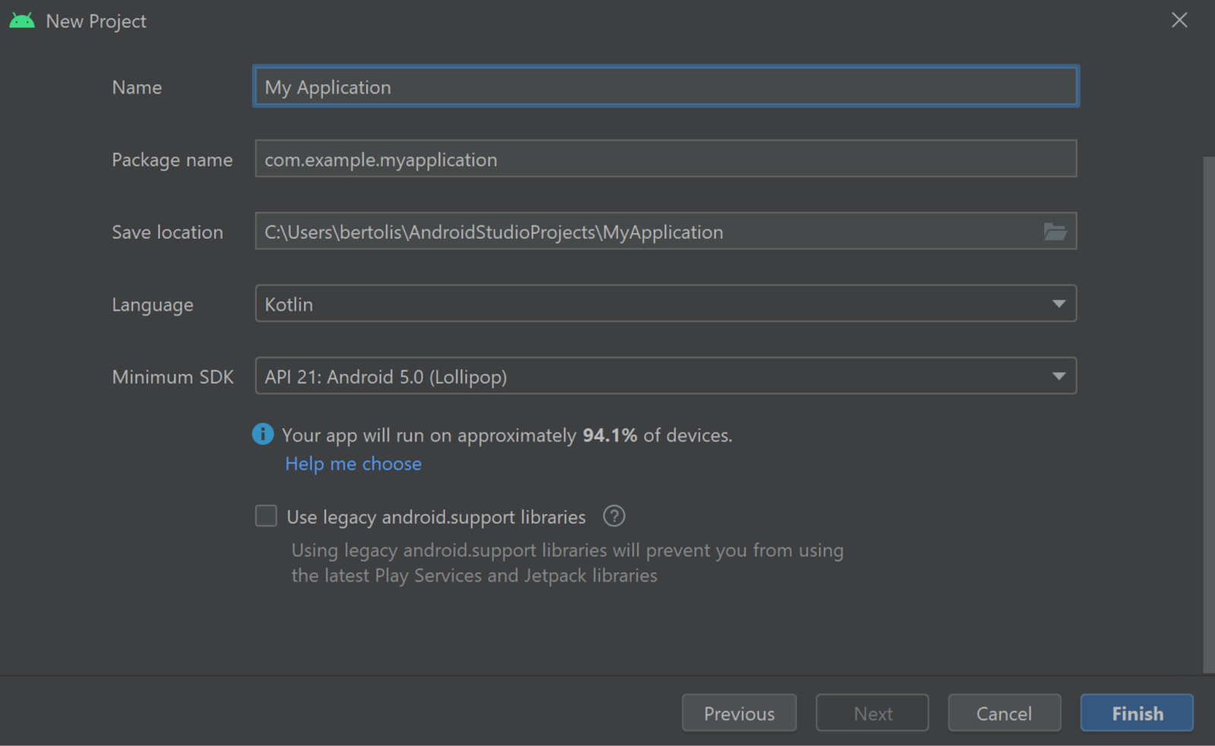Image resolution: width=1215 pixels, height=746 pixels.
Task: Close the New Project dialog
Action: pyautogui.click(x=1179, y=20)
